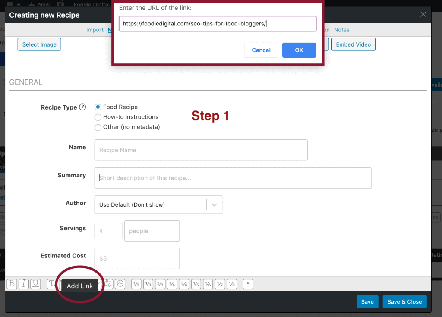Select the How-to Instructions radio option

98,117
